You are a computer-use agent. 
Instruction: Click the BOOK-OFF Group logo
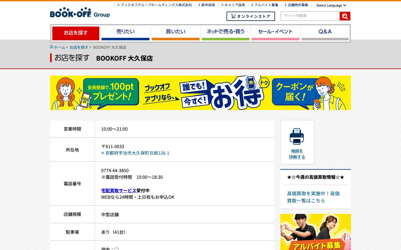point(80,13)
